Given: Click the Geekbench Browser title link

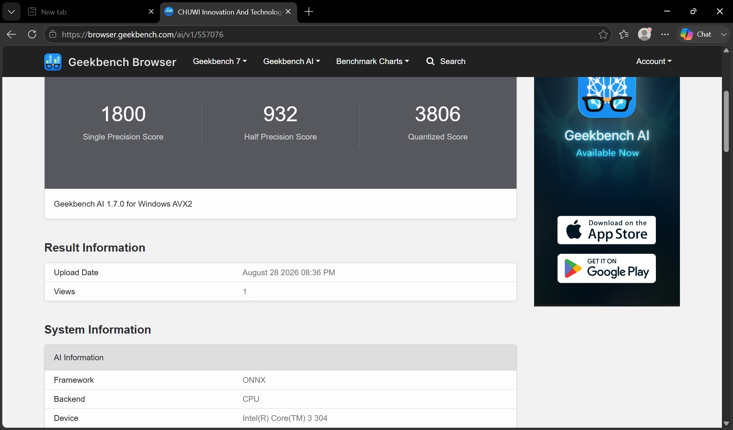Looking at the screenshot, I should coord(122,62).
